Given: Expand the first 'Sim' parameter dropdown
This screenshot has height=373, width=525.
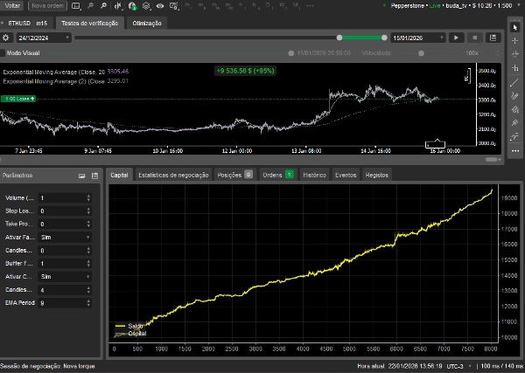Looking at the screenshot, I should tap(88, 237).
